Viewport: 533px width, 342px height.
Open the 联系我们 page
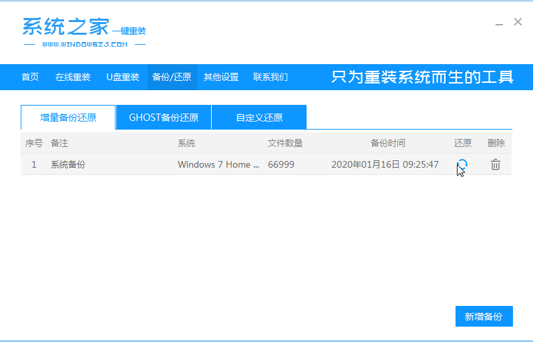tap(271, 77)
